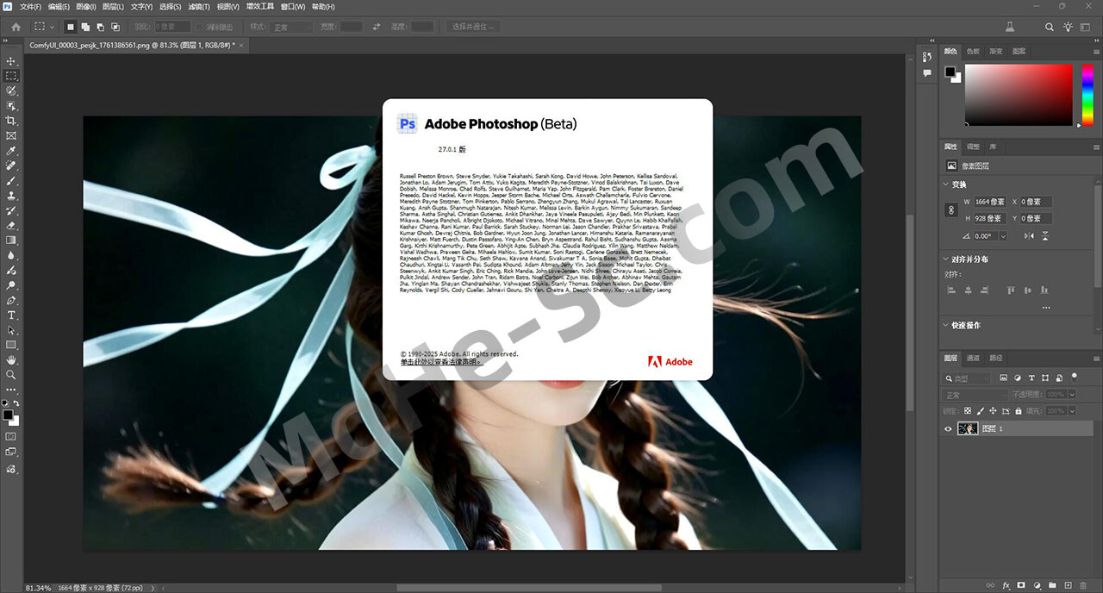Click the flip horizontal icon in Properties
The height and width of the screenshot is (593, 1103).
tap(1029, 235)
